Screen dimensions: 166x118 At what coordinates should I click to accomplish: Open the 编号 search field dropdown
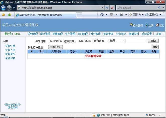[x=123, y=41]
